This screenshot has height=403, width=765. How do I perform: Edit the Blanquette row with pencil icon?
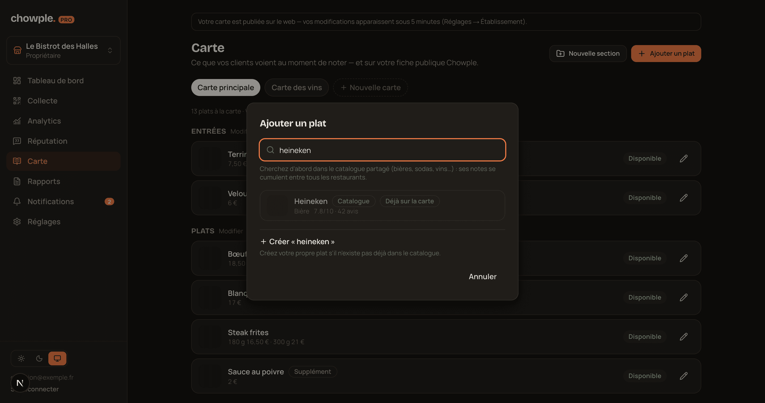pyautogui.click(x=684, y=297)
